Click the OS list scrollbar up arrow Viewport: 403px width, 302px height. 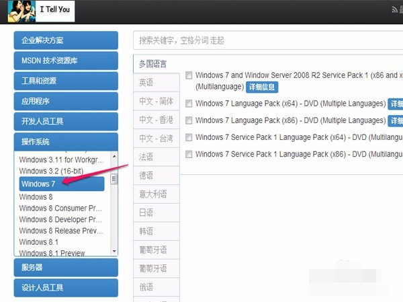(x=114, y=155)
